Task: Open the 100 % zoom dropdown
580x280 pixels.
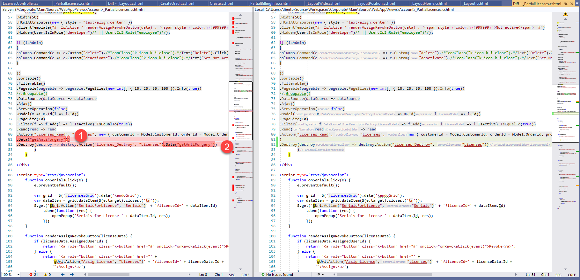Action: pyautogui.click(x=18, y=275)
